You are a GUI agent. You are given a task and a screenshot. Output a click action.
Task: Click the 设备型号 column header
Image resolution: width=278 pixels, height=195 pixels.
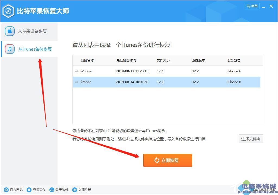pos(234,60)
